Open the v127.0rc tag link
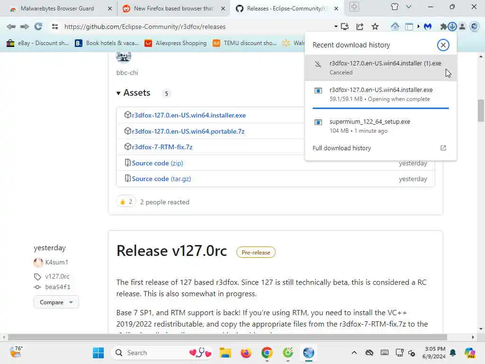The width and height of the screenshot is (485, 364). (57, 276)
